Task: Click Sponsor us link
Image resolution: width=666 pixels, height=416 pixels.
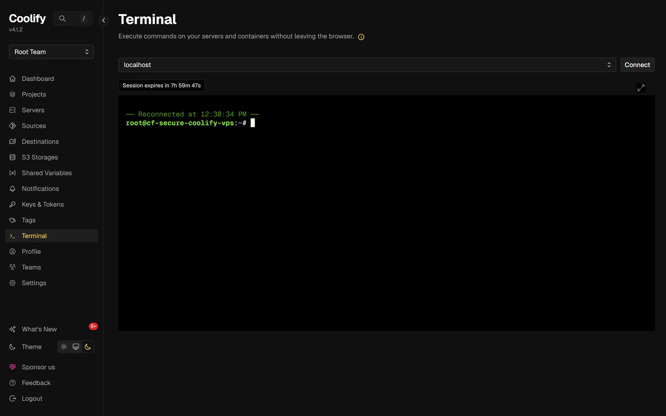Action: pyautogui.click(x=52, y=367)
